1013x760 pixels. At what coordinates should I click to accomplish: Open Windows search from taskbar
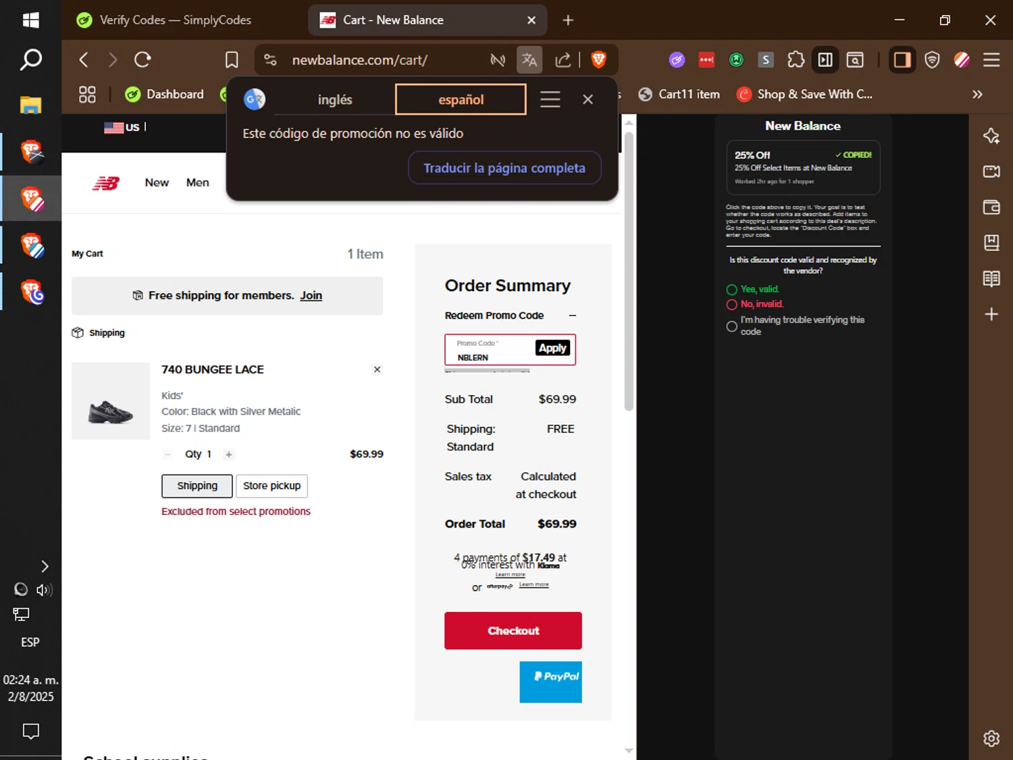pos(30,60)
